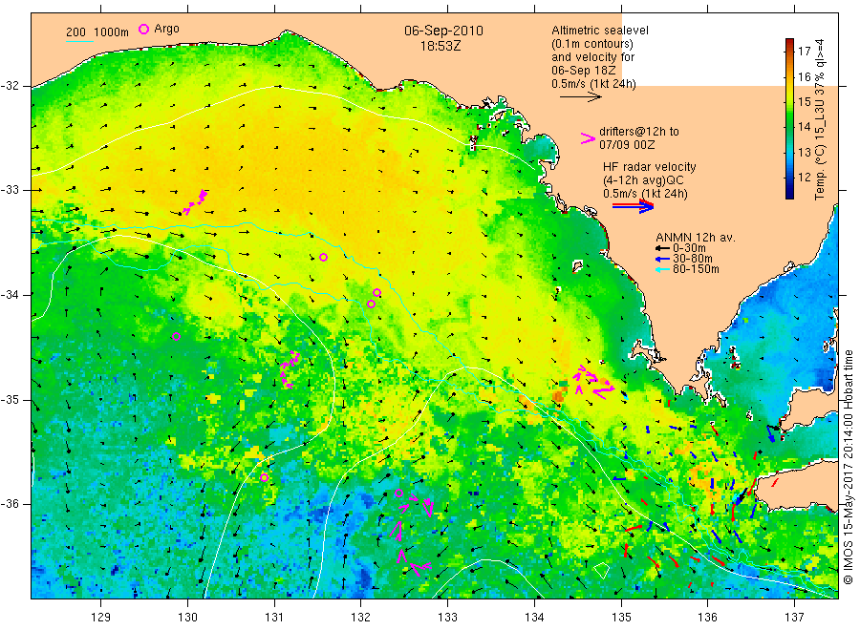
Task: Click the longitude axis label 130
Action: coord(187,618)
